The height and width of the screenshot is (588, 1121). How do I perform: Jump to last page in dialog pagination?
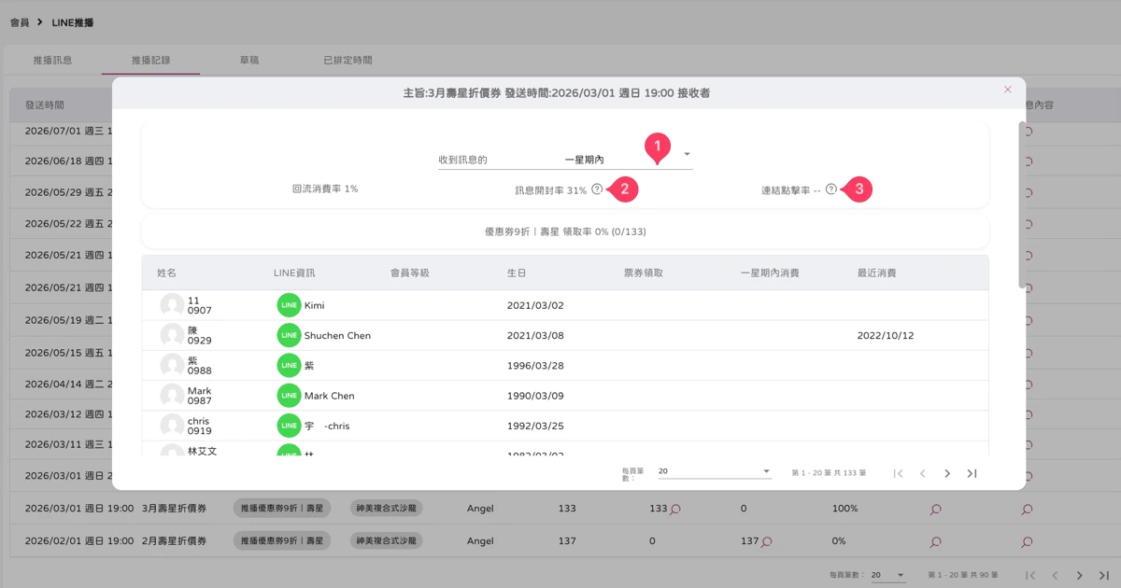[972, 473]
